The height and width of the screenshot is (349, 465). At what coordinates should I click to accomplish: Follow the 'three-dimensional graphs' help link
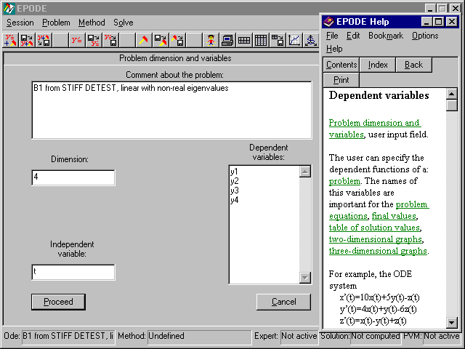(x=378, y=251)
